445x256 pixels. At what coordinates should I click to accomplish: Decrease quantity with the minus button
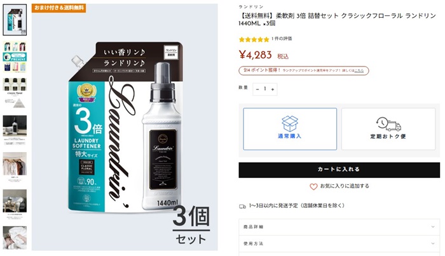click(257, 89)
